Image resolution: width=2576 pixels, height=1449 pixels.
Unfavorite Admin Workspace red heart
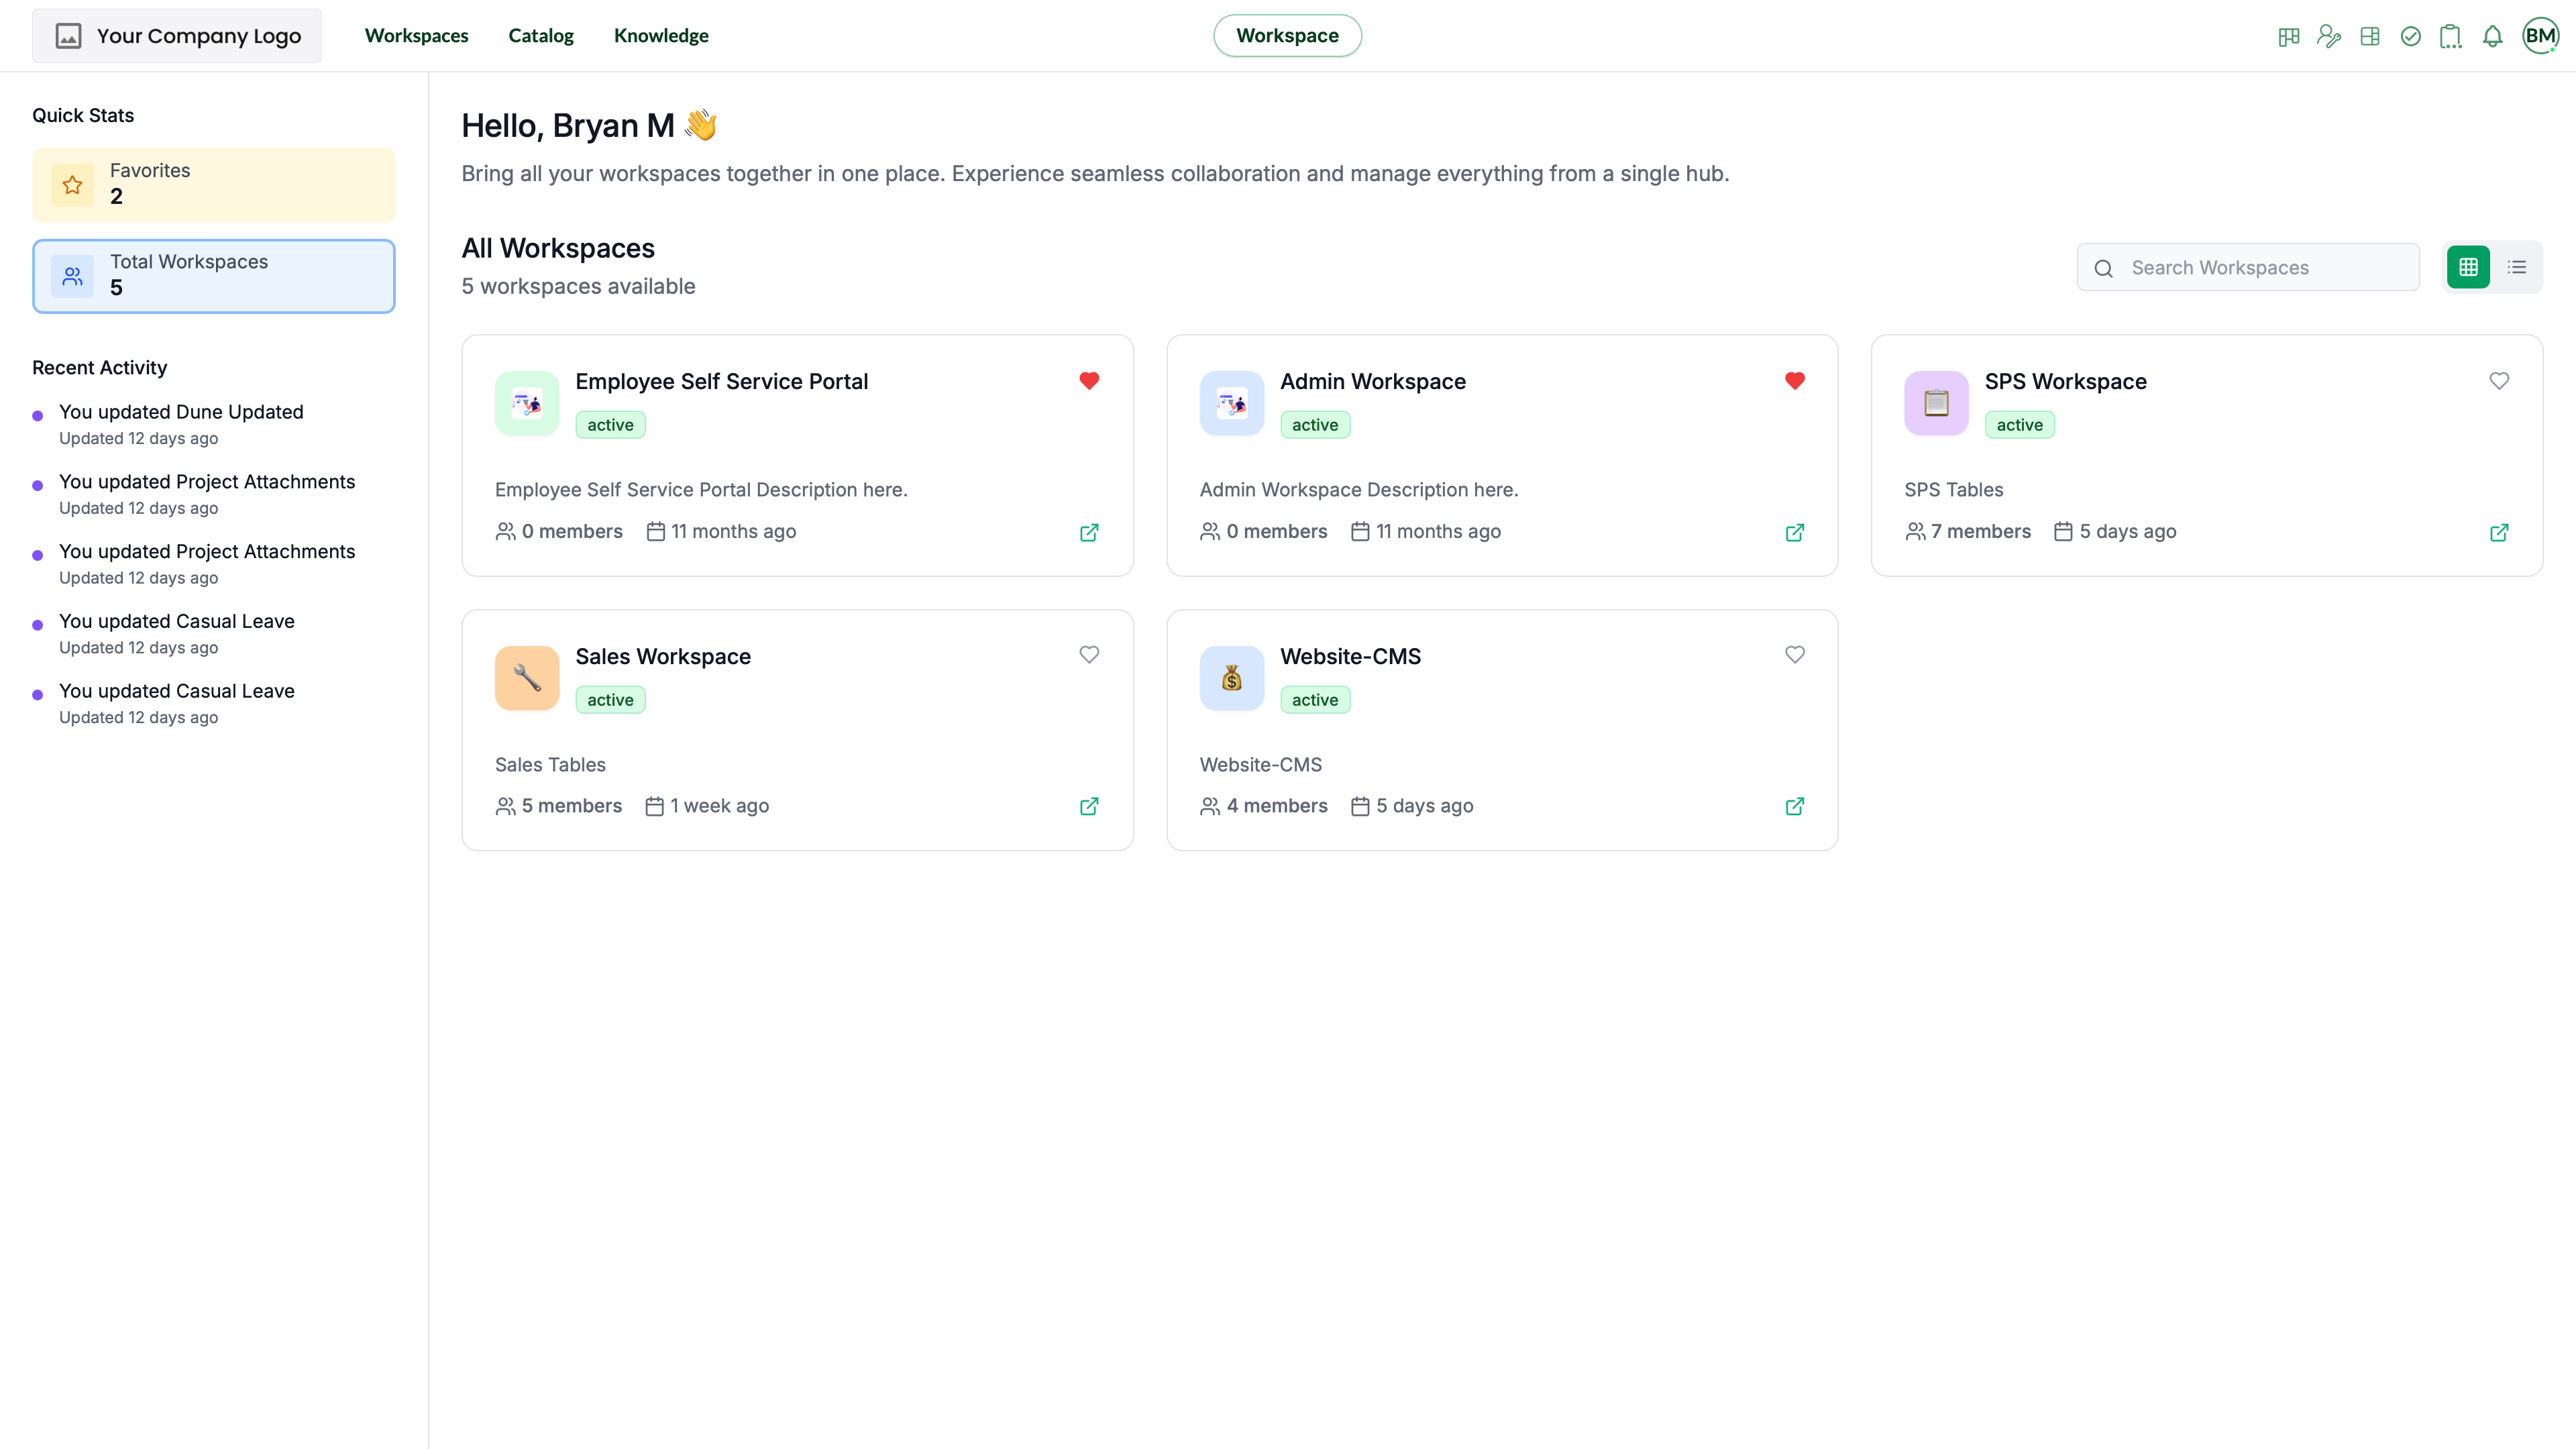coord(1794,381)
